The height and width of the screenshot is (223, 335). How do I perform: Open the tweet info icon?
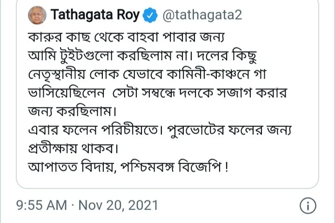click(308, 205)
